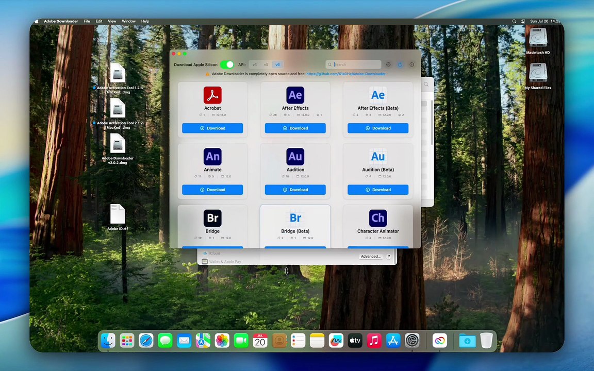This screenshot has height=371, width=594.
Task: Click the Acrobat app icon
Action: coord(212,95)
